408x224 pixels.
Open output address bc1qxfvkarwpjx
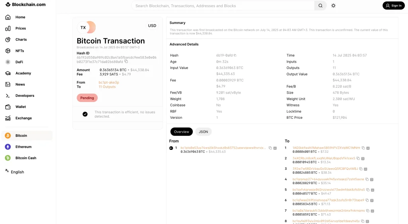coord(329,190)
